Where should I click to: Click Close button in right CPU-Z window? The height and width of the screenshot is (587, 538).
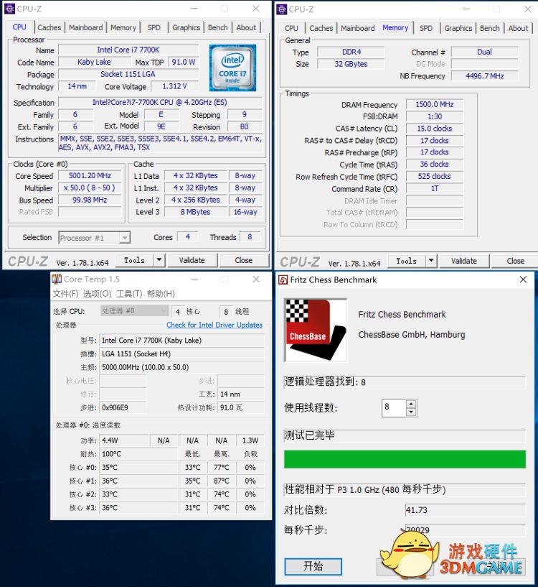click(x=516, y=261)
